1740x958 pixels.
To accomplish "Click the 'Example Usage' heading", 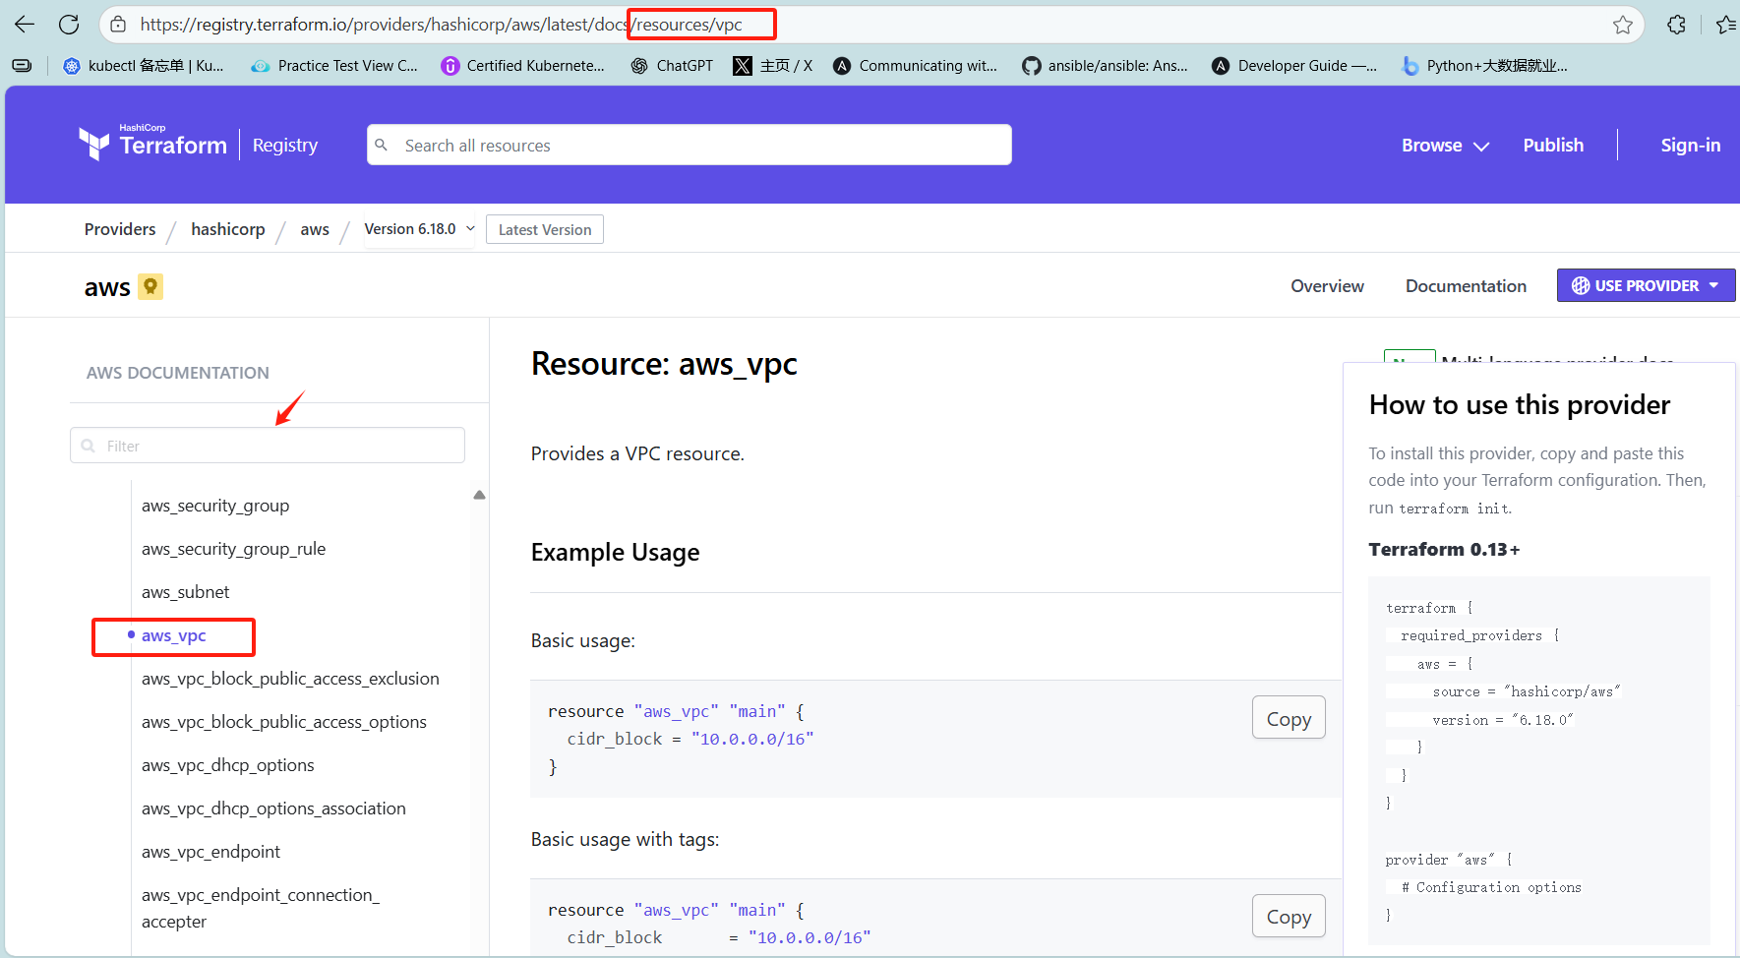I will coord(616,552).
